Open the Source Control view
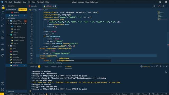This screenshot has width=169, height=95. pos(2,19)
